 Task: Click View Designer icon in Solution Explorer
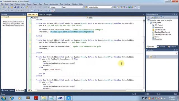[x=161, y=17]
